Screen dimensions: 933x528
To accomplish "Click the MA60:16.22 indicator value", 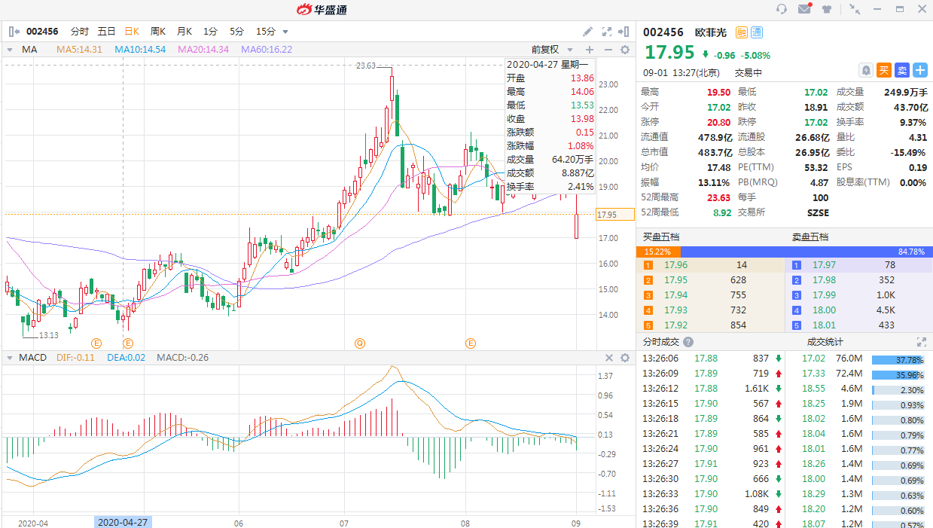I will (x=267, y=50).
